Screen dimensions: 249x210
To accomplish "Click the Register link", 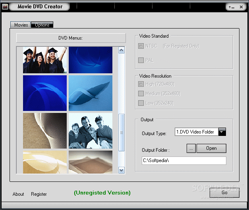I will coord(39,194).
